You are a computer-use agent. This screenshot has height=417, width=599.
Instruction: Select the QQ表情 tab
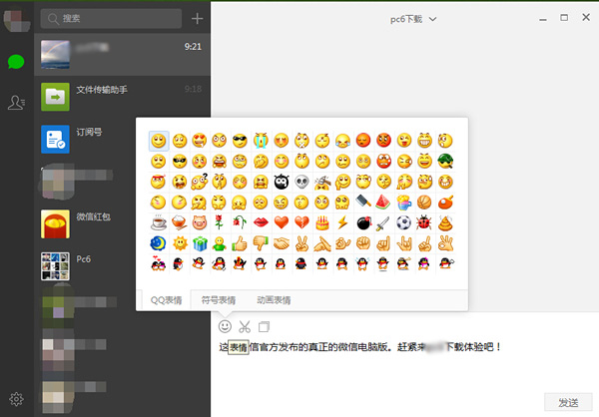(165, 300)
